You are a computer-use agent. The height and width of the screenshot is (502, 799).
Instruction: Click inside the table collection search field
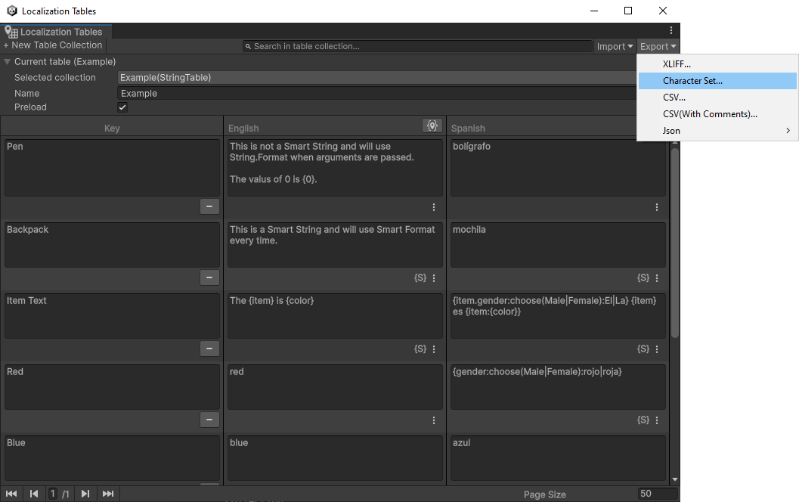tap(416, 46)
